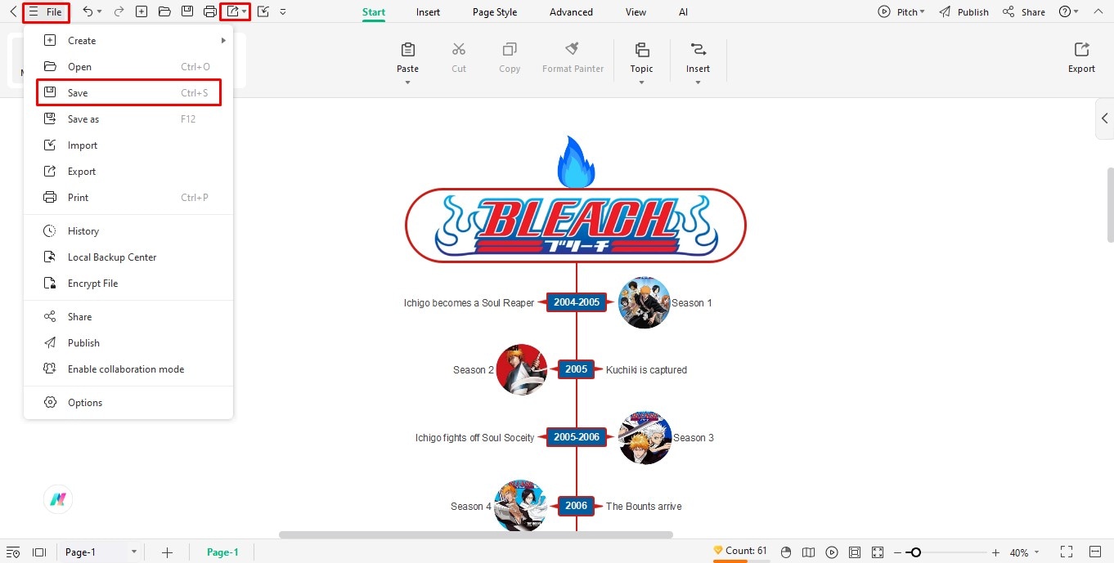Click the printer icon in quick toolbar
1114x563 pixels.
pyautogui.click(x=210, y=12)
